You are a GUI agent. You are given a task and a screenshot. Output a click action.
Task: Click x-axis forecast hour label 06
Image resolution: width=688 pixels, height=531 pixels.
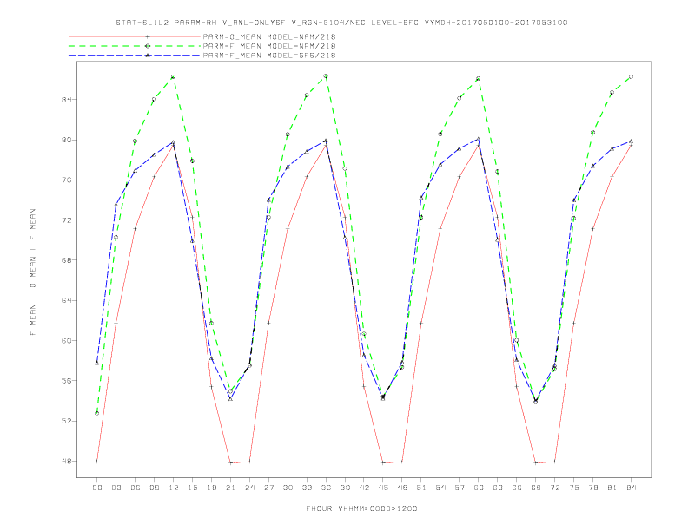point(136,488)
